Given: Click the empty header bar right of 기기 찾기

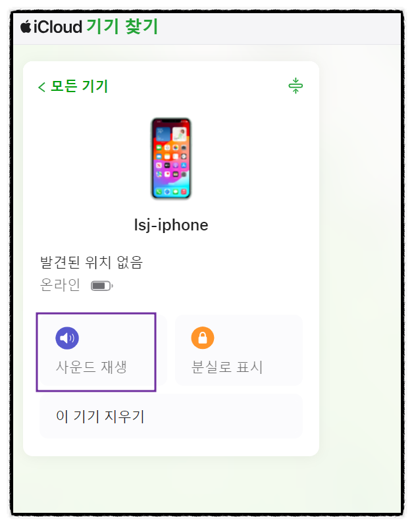Looking at the screenshot, I should (278, 28).
